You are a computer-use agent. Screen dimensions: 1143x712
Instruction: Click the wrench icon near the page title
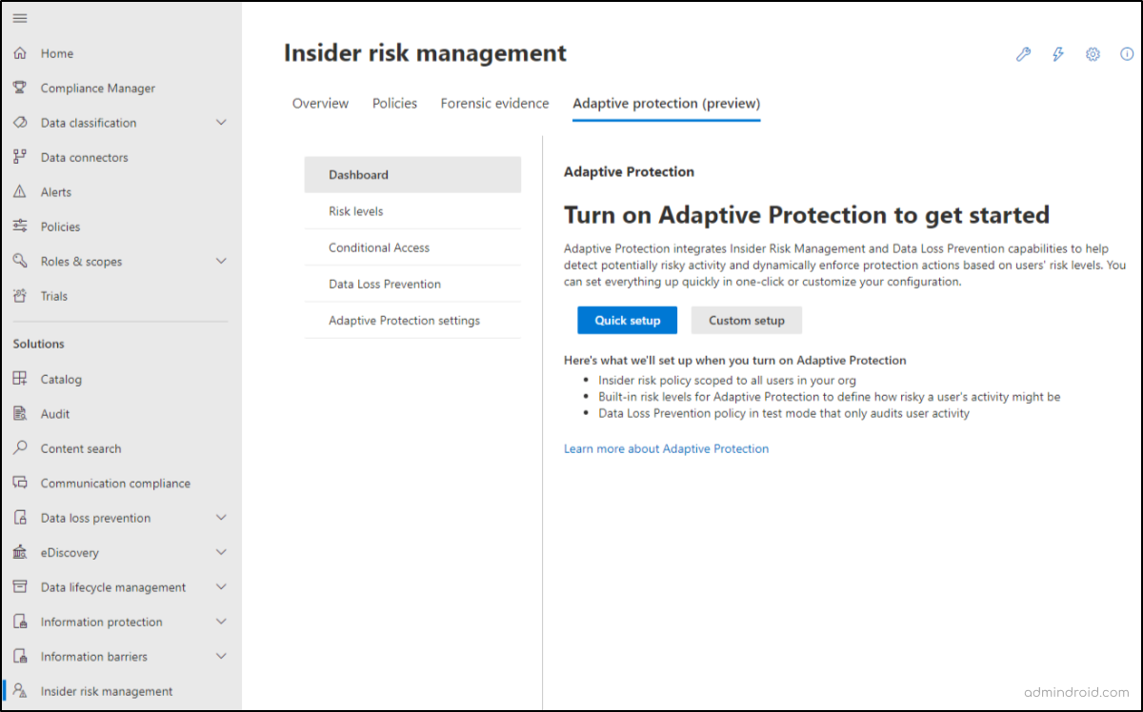pyautogui.click(x=1023, y=54)
